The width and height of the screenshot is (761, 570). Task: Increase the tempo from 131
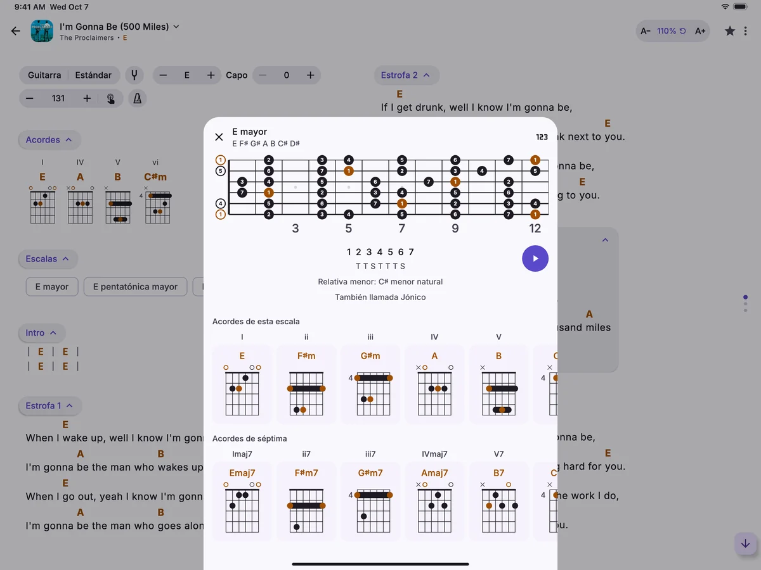point(87,98)
